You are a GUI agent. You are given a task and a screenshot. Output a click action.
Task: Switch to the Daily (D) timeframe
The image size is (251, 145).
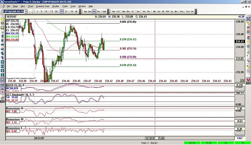click(66, 12)
